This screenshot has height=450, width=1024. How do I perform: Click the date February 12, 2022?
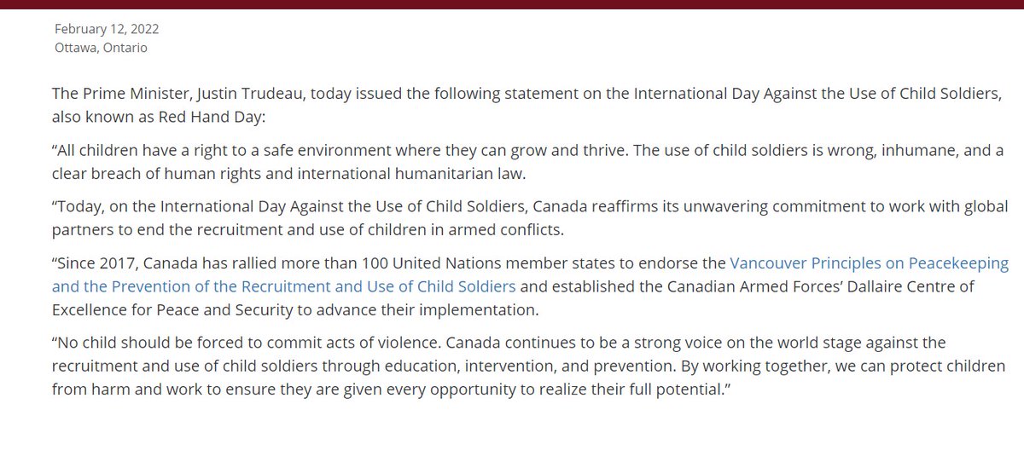(106, 29)
